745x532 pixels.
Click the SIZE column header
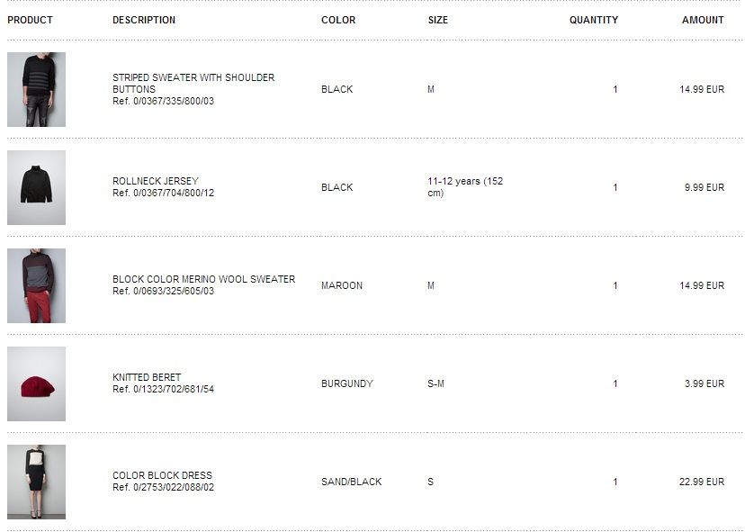437,20
